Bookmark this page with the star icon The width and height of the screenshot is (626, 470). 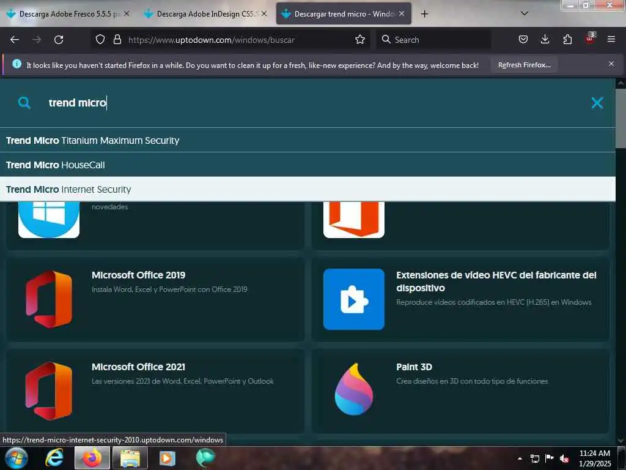tap(359, 40)
